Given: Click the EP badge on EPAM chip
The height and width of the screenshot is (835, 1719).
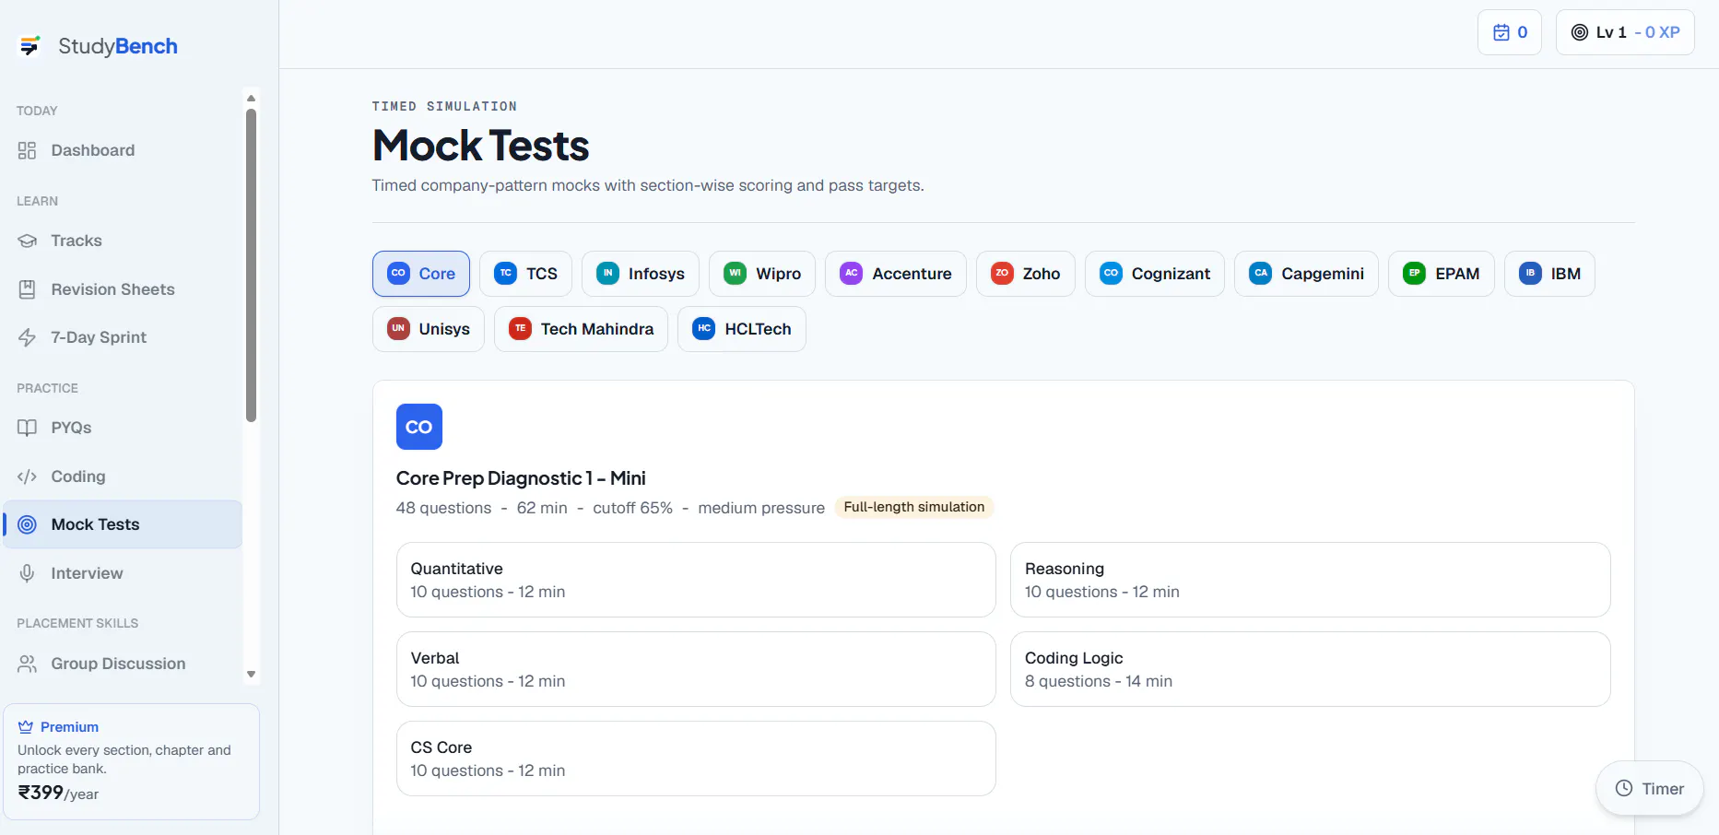Looking at the screenshot, I should pyautogui.click(x=1415, y=273).
